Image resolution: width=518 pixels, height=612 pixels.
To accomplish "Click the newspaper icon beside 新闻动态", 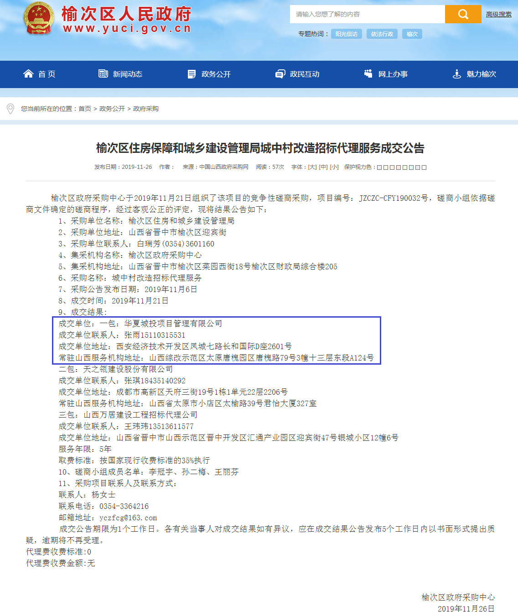I will click(103, 74).
